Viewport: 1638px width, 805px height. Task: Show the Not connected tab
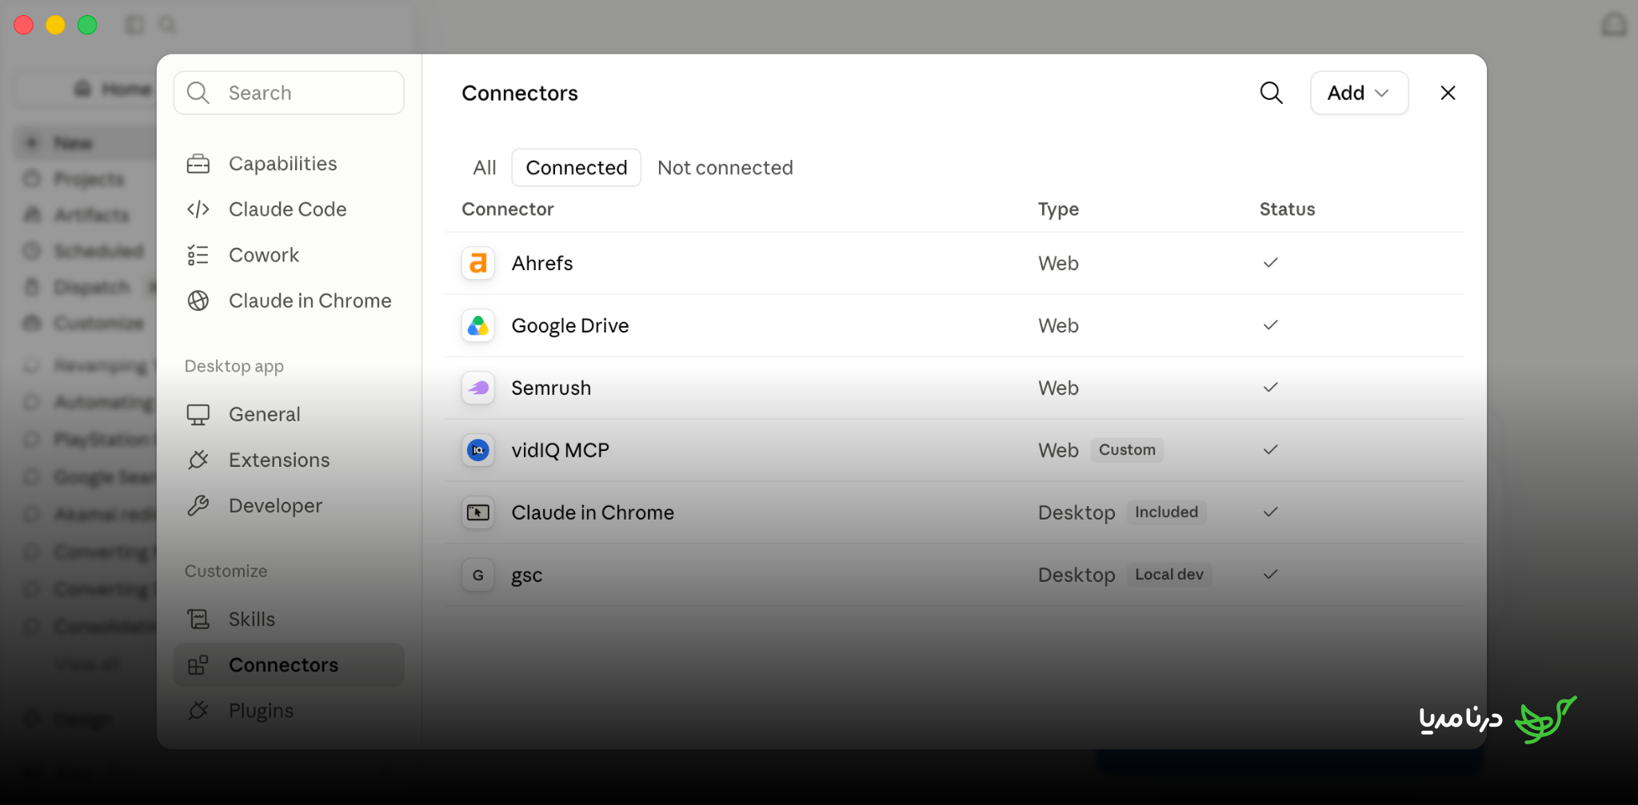pyautogui.click(x=725, y=168)
